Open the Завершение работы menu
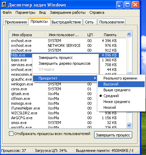The image size is (146, 155). (68, 12)
